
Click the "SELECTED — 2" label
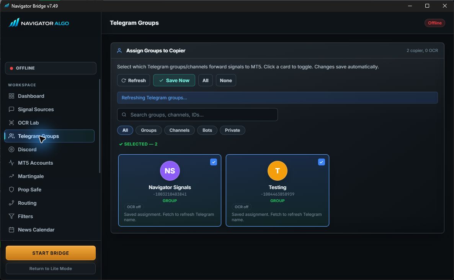pos(139,144)
